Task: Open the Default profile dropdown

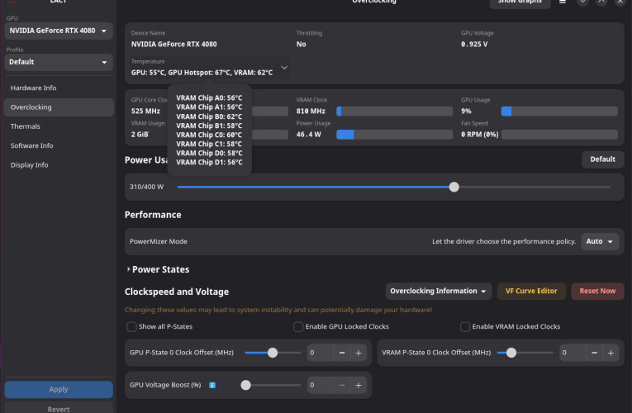Action: tap(59, 63)
